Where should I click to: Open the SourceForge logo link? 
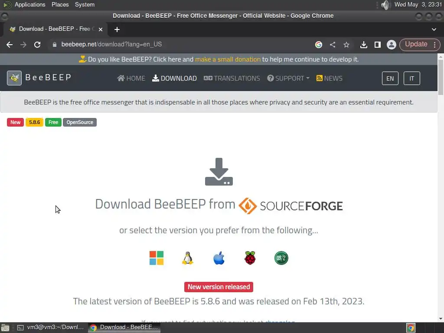pos(291,206)
